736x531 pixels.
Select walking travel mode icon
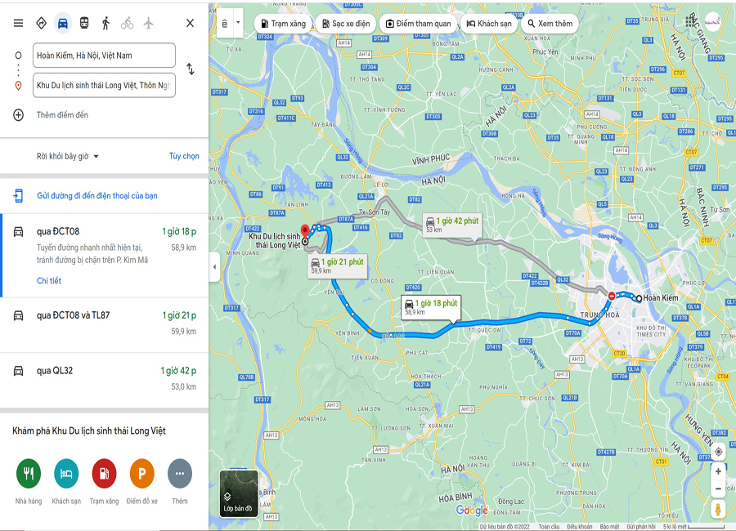click(x=105, y=23)
